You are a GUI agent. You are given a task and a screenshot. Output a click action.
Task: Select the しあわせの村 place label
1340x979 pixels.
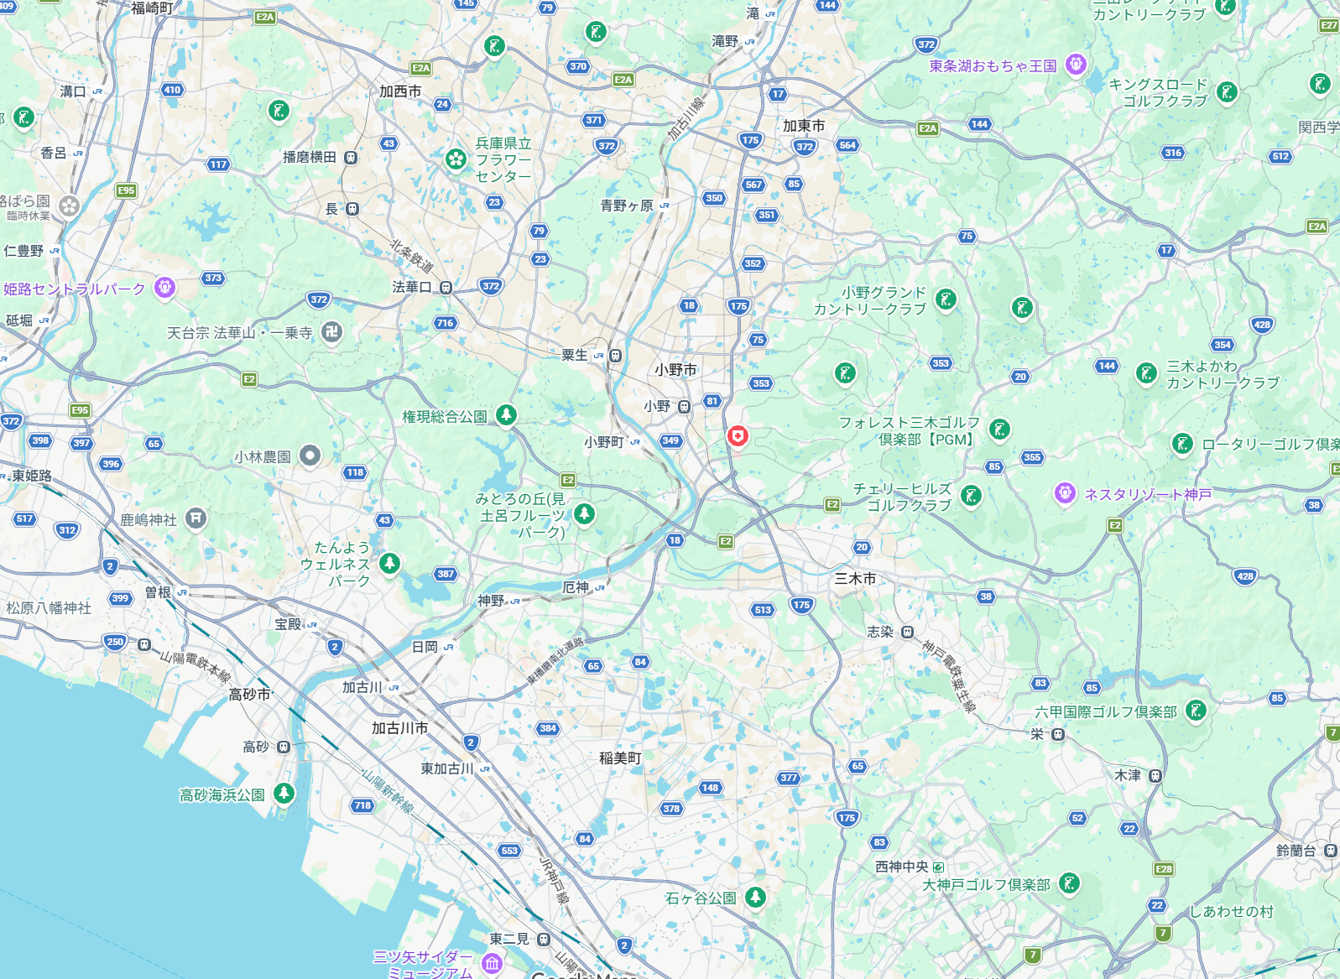(1232, 911)
